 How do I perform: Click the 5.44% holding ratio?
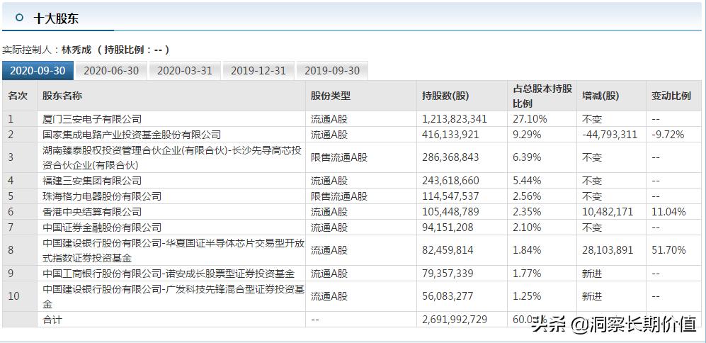pos(528,181)
